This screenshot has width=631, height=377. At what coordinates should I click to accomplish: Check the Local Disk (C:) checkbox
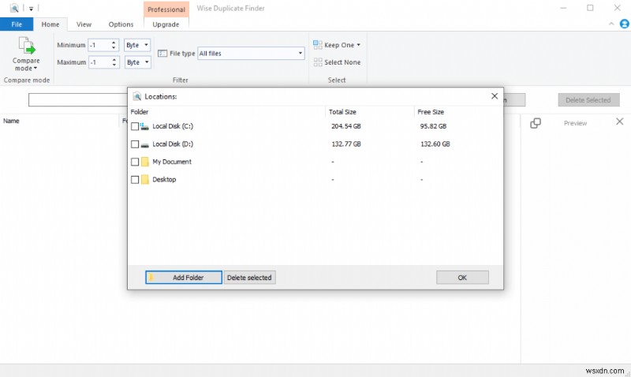coord(135,126)
